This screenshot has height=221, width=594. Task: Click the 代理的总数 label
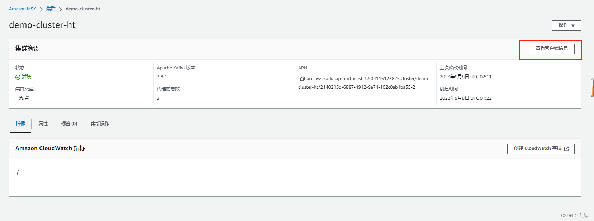tap(168, 89)
